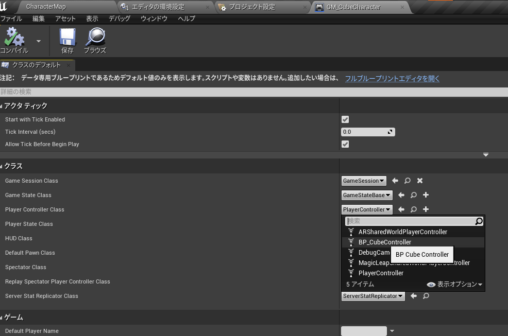The width and height of the screenshot is (508, 336).
Task: Click the Default Pawn Class label
Action: click(30, 253)
